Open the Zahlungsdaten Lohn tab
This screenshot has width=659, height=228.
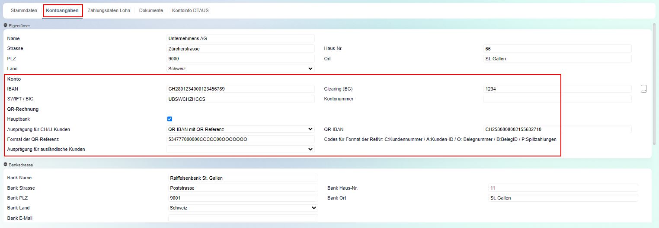point(109,10)
